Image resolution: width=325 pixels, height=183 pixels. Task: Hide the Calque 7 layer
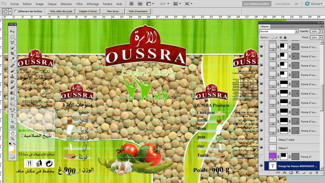[261, 148]
